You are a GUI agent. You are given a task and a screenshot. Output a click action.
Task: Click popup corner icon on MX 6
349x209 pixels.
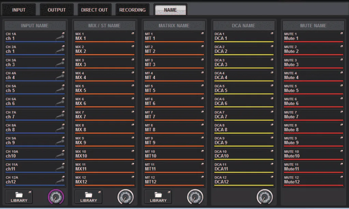pos(133,99)
